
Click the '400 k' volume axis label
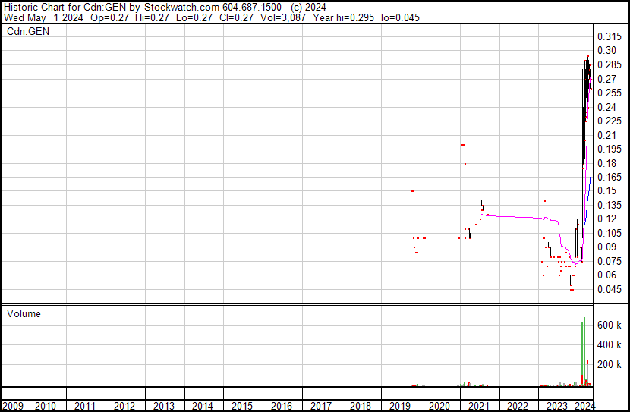pos(610,344)
